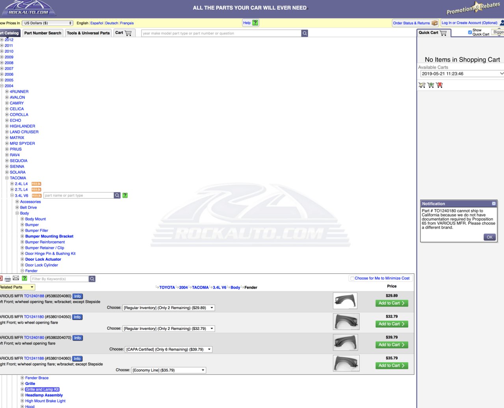Toggle the Show Quick Cart checkbox
Screen dimensions: 504x408
470,32
